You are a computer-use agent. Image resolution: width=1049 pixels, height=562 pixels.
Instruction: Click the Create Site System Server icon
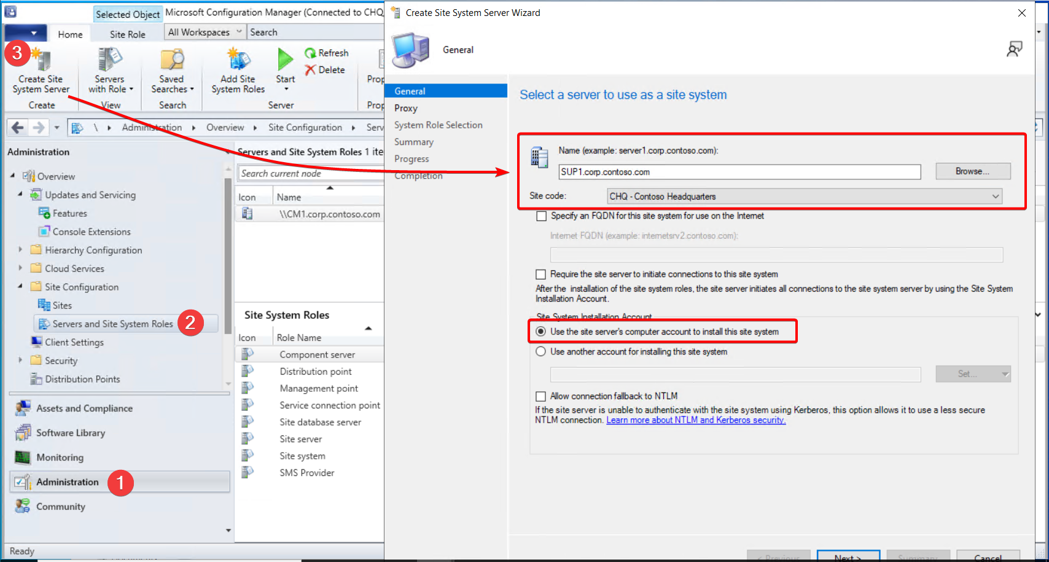click(41, 60)
